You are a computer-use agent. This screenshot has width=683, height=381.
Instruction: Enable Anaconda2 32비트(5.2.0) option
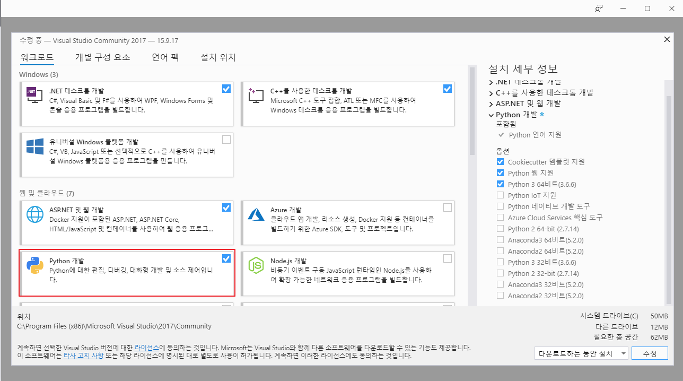click(500, 296)
